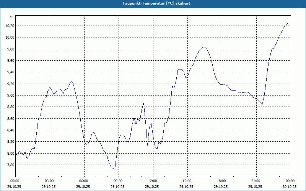306x191 pixels.
Task: Click the 15:00 time label
Action: [x=187, y=181]
